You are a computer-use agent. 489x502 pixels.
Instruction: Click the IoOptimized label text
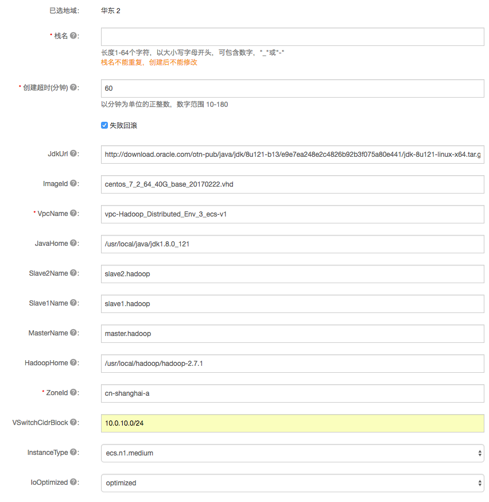click(x=49, y=482)
